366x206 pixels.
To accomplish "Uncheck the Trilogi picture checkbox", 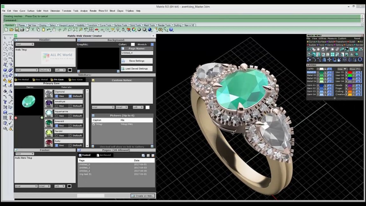I will coord(93,124).
